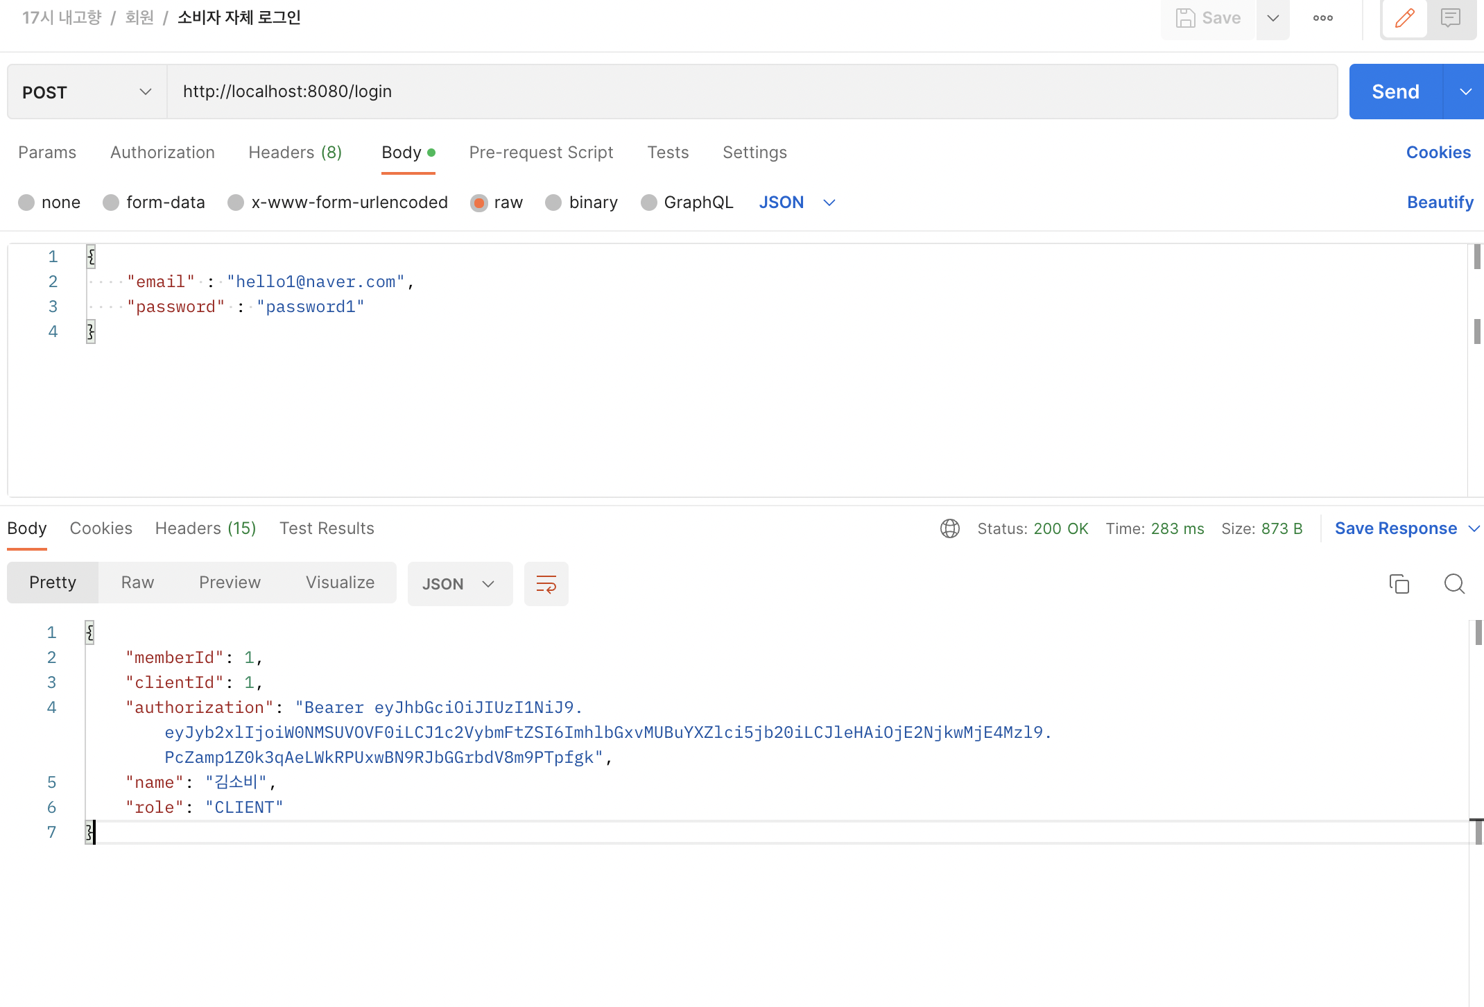Click the email value hello1@naver.com
The height and width of the screenshot is (1007, 1484).
pos(316,282)
